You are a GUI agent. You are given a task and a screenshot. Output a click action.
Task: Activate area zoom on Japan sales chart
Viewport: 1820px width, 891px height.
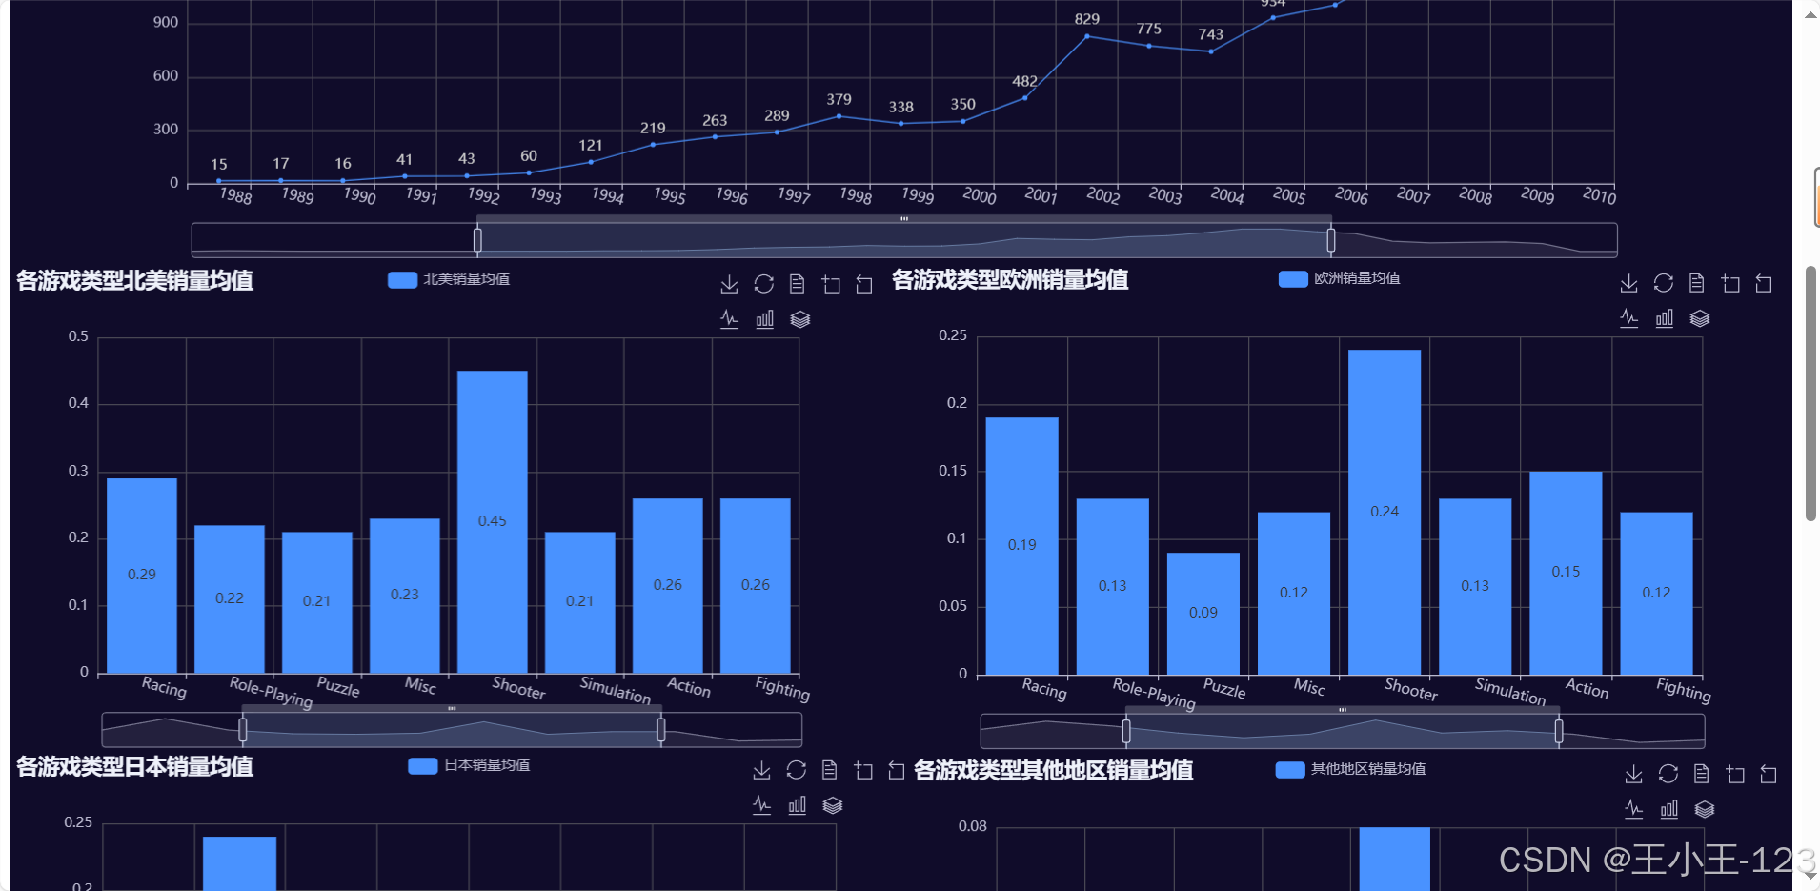tap(863, 770)
